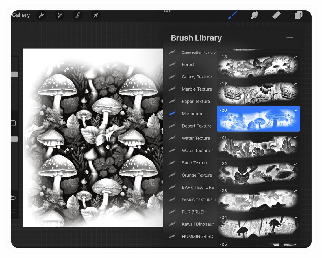Select the Mushroom brush set
Screen dimensions: 322x258
coord(193,113)
